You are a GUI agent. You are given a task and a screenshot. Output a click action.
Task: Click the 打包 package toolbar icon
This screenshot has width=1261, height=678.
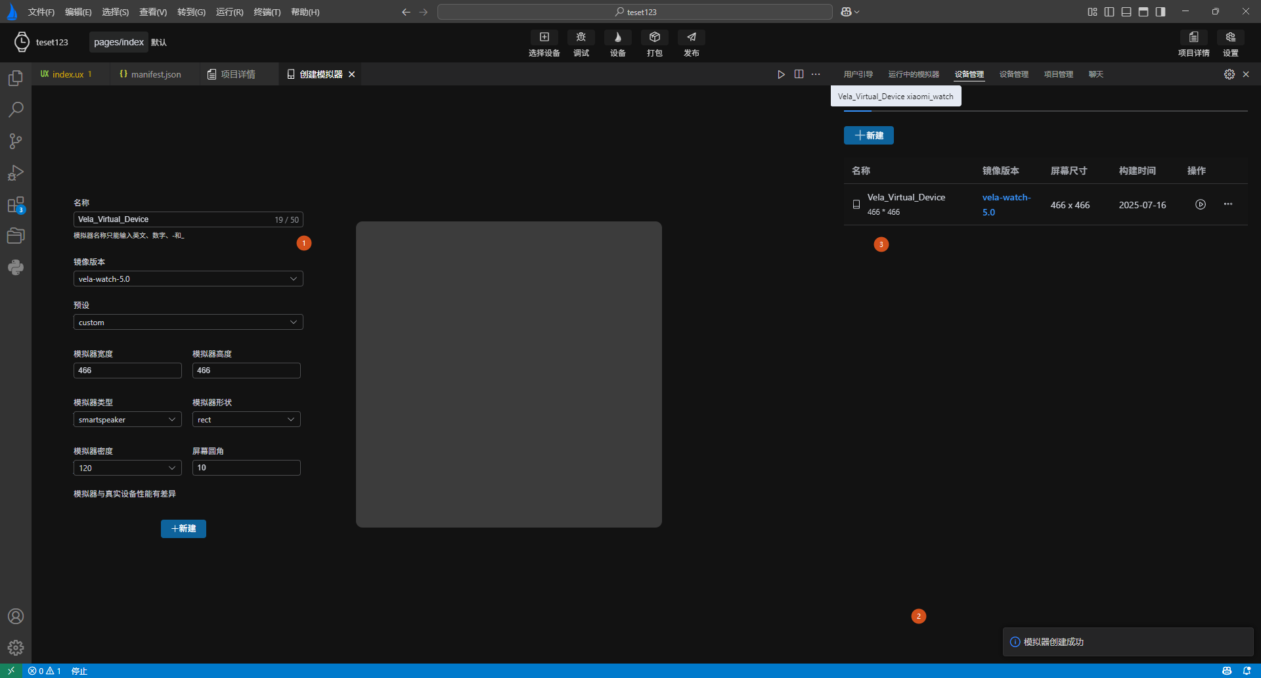(x=654, y=43)
